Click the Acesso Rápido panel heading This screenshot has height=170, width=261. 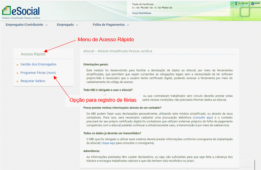(x=33, y=54)
